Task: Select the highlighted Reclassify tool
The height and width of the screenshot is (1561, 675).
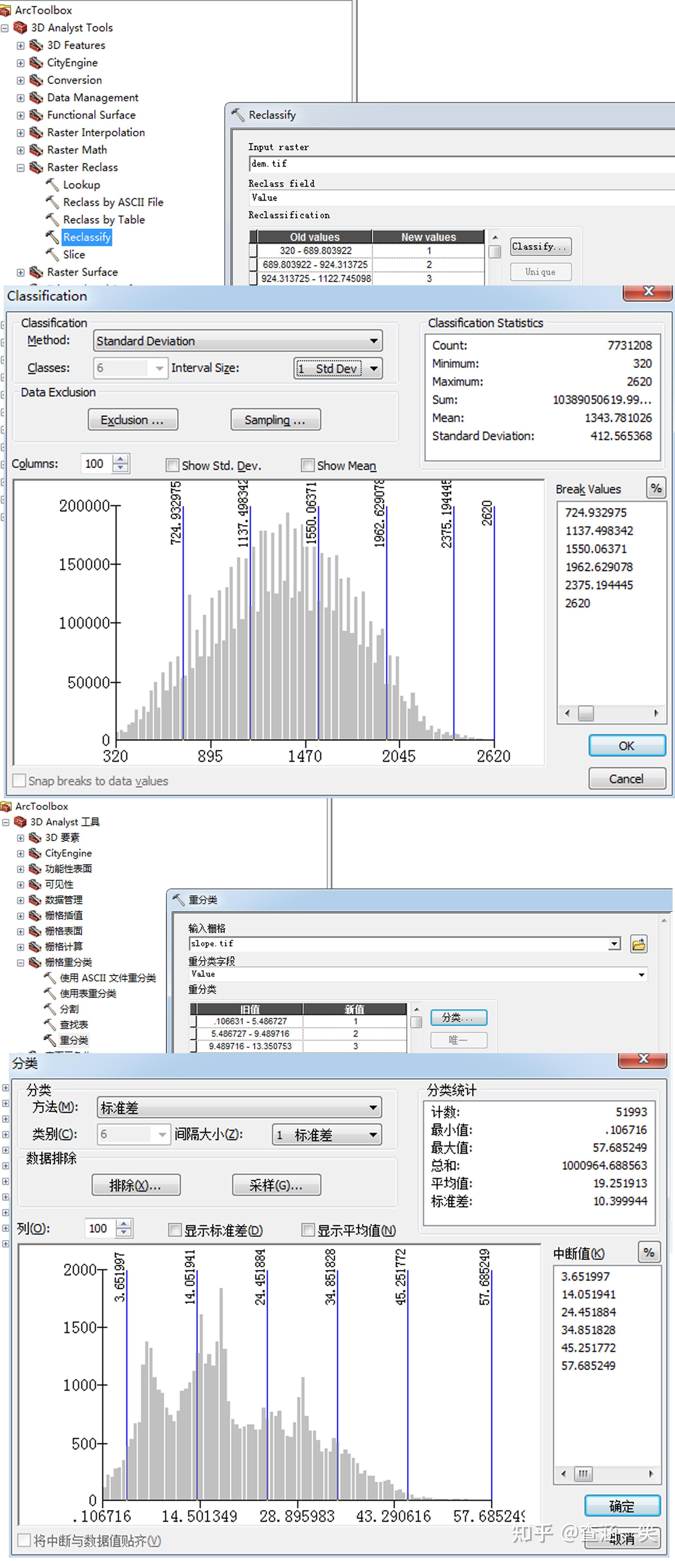Action: 87,238
